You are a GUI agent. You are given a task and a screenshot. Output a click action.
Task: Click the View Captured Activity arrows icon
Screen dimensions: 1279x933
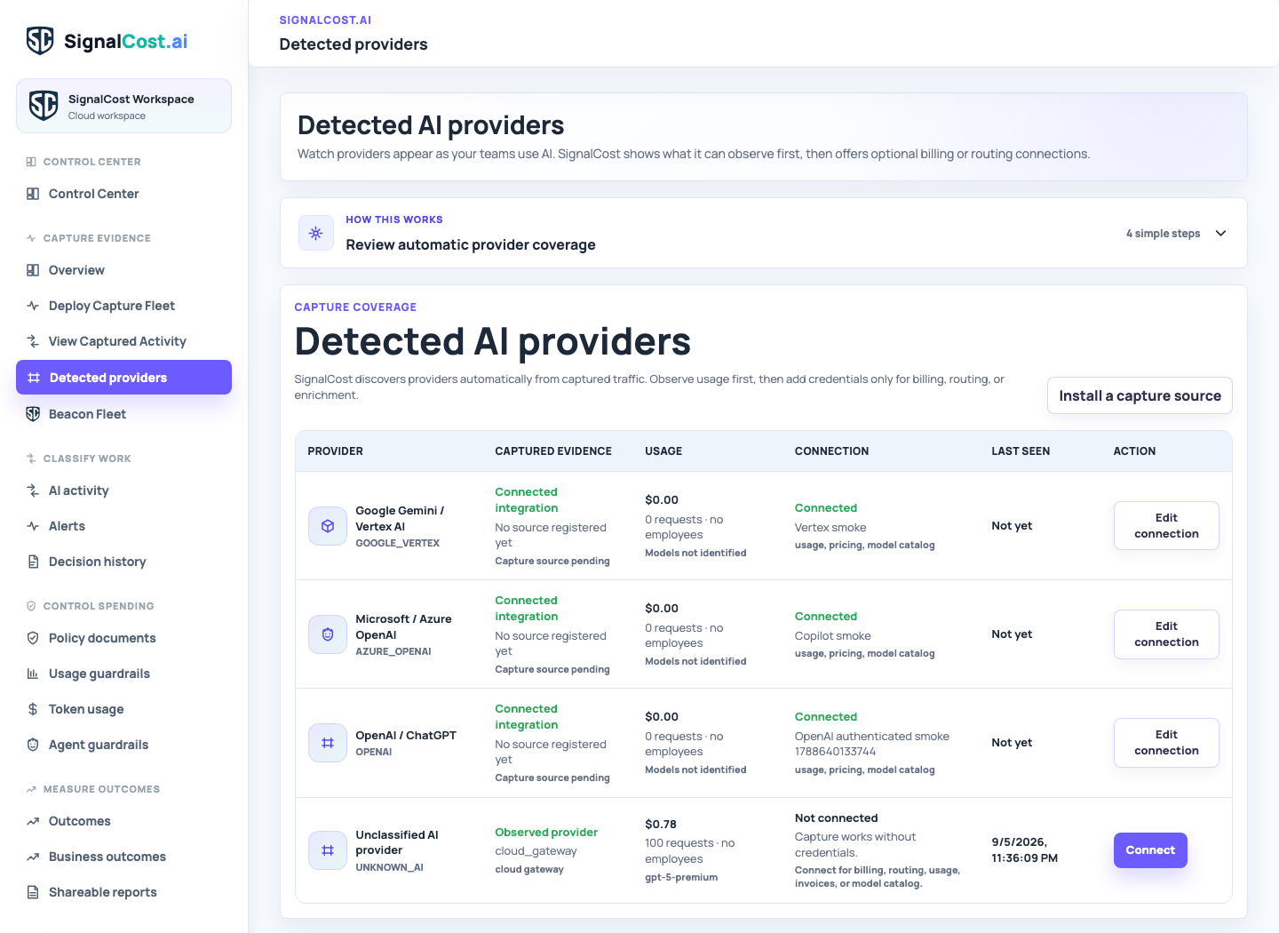click(x=33, y=341)
